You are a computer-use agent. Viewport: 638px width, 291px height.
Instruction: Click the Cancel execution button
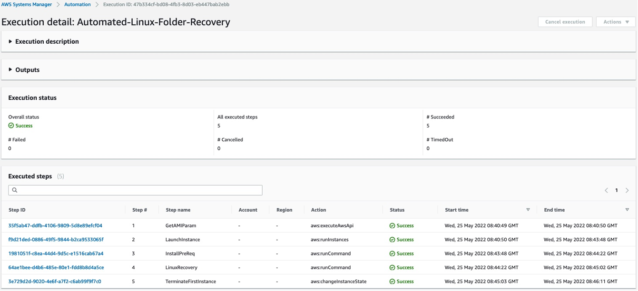coord(566,21)
